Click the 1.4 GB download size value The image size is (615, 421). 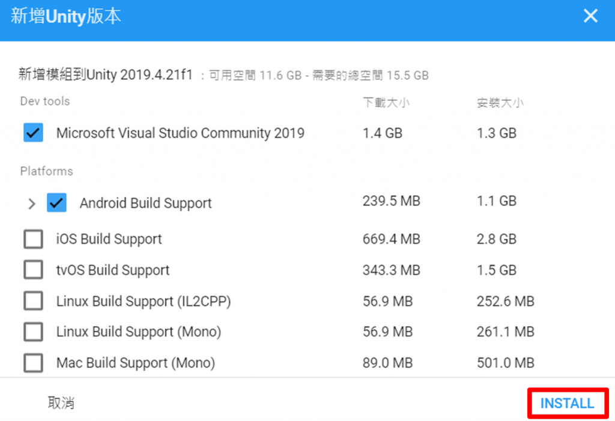coord(383,133)
